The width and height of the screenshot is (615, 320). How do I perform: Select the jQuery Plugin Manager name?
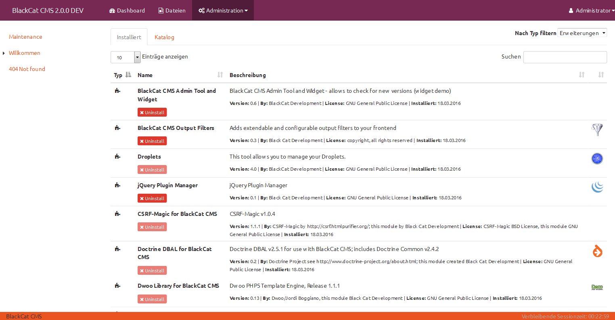tap(167, 185)
